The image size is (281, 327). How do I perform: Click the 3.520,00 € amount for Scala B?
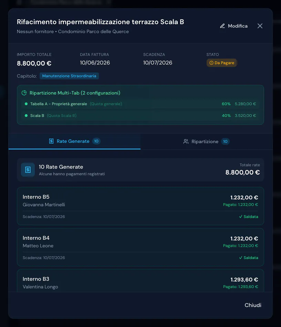pyautogui.click(x=246, y=116)
